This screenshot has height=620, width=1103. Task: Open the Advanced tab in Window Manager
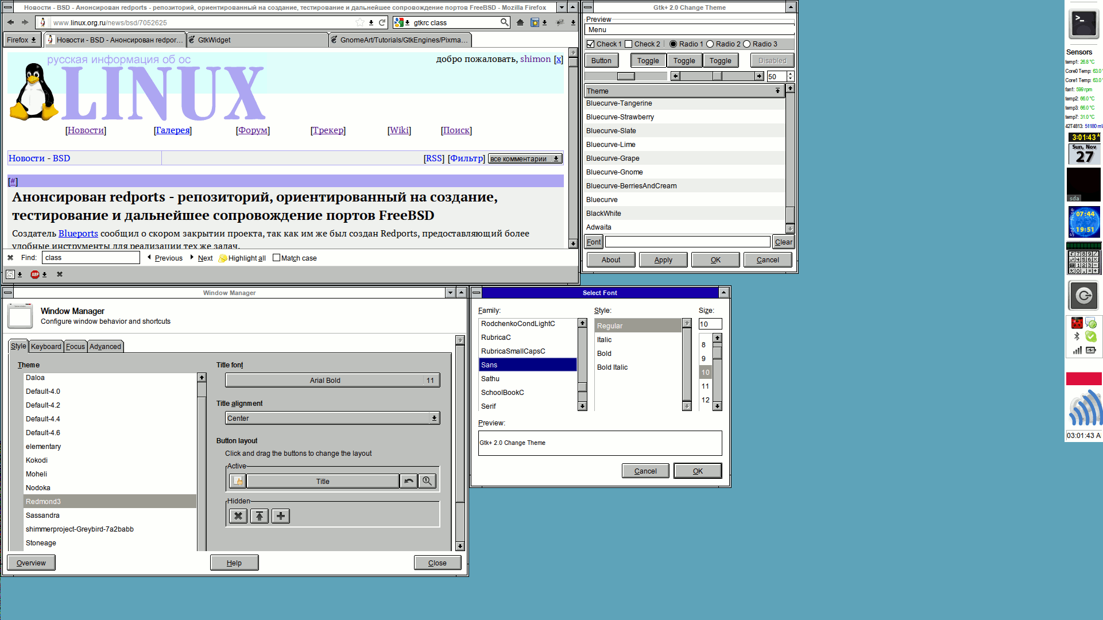(105, 347)
